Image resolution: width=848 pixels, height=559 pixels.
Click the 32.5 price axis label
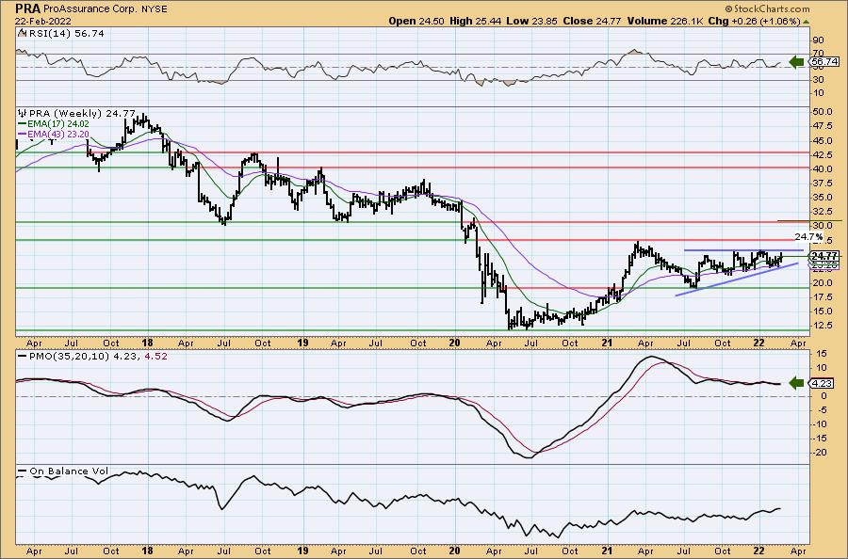[822, 211]
